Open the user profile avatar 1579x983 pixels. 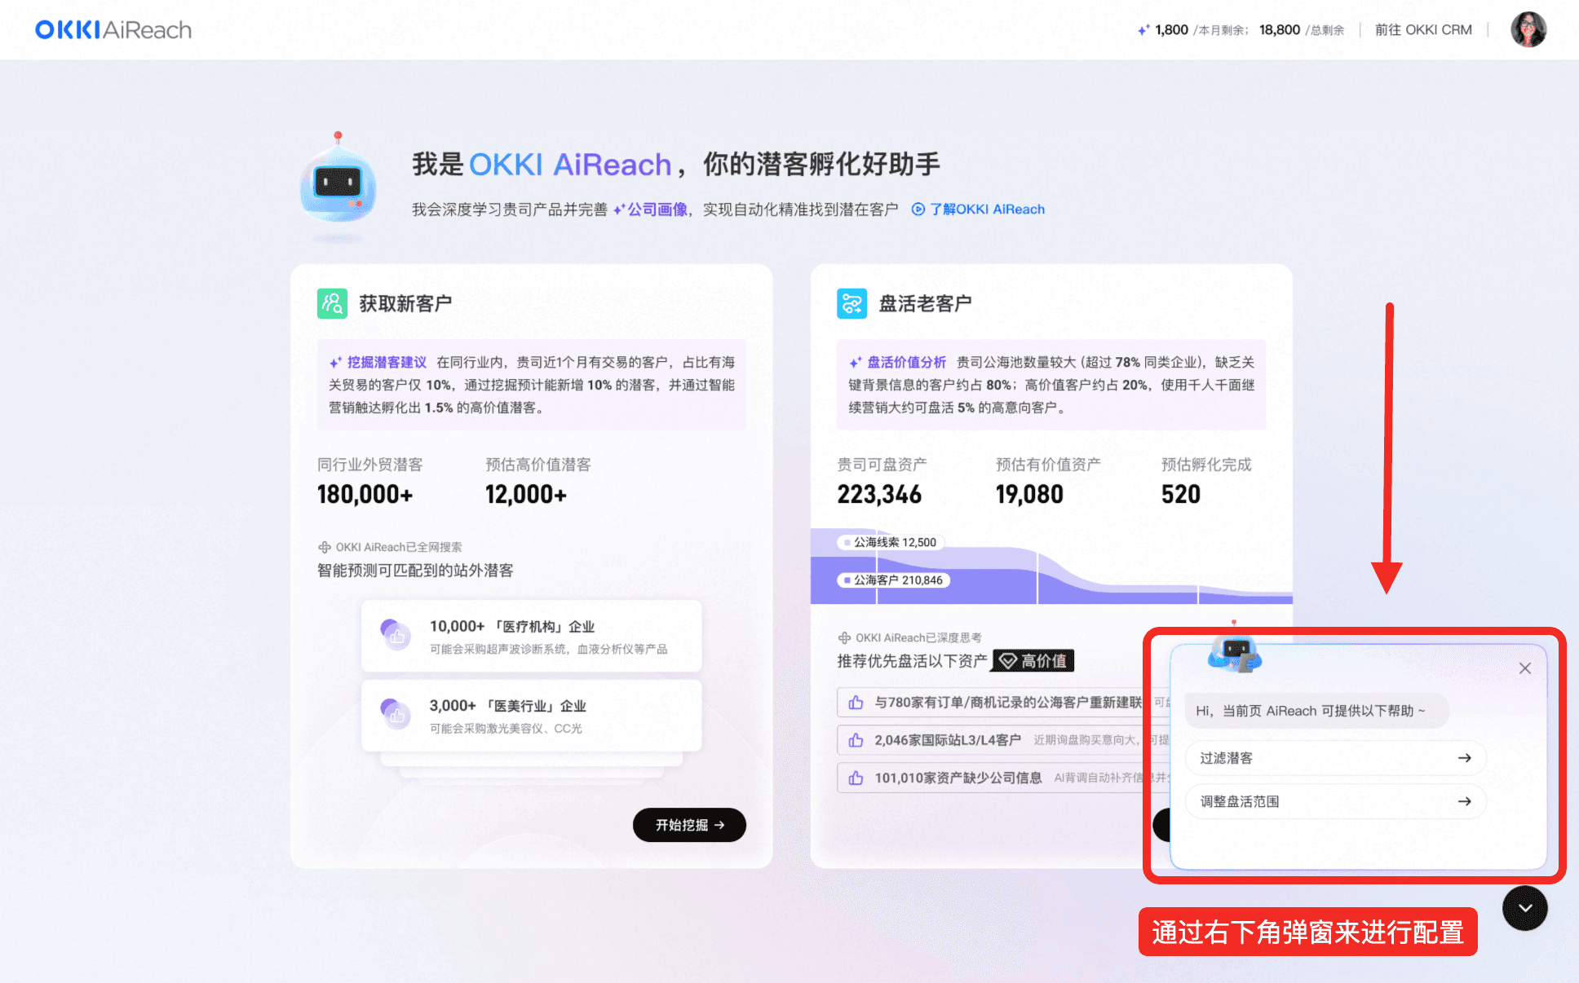(1528, 30)
